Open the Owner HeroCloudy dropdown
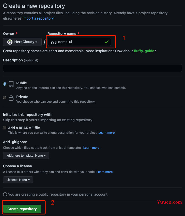The height and width of the screenshot is (216, 185). pyautogui.click(x=22, y=42)
